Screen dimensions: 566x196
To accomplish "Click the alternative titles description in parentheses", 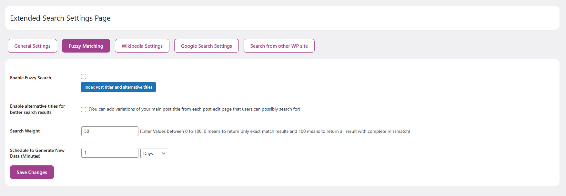I will click(x=194, y=109).
